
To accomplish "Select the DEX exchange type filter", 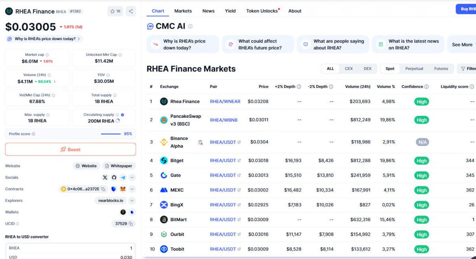I will [368, 69].
